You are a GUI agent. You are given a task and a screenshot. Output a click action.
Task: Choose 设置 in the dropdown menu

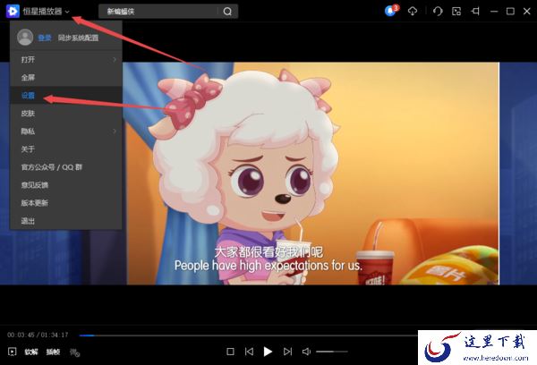[x=66, y=95]
